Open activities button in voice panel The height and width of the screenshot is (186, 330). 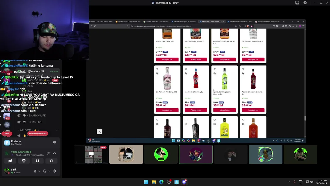click(38, 161)
